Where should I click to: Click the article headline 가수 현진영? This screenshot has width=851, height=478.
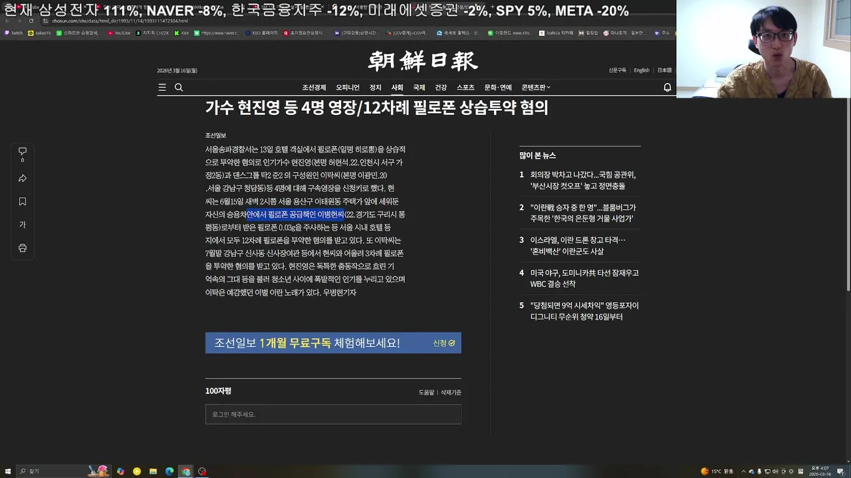click(376, 108)
